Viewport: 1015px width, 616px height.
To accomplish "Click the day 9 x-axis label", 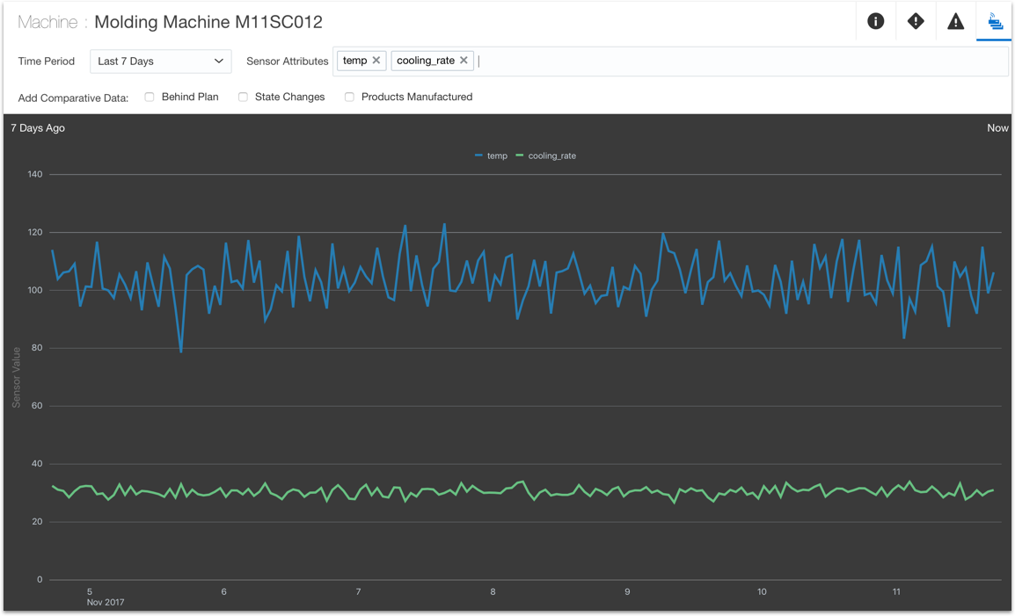I will tap(627, 592).
